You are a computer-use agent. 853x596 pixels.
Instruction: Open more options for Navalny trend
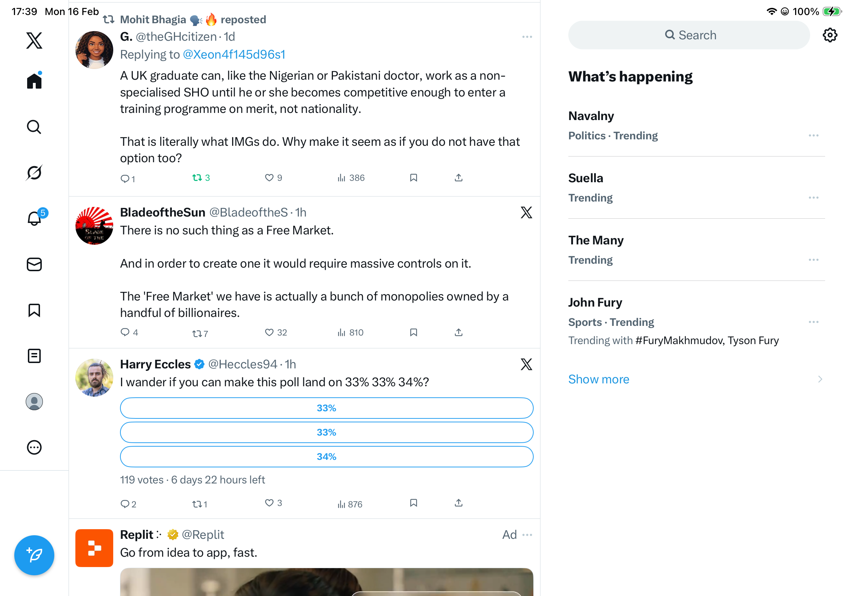point(813,136)
